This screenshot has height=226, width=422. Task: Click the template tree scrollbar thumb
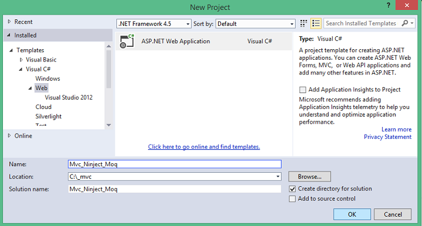coord(109,69)
